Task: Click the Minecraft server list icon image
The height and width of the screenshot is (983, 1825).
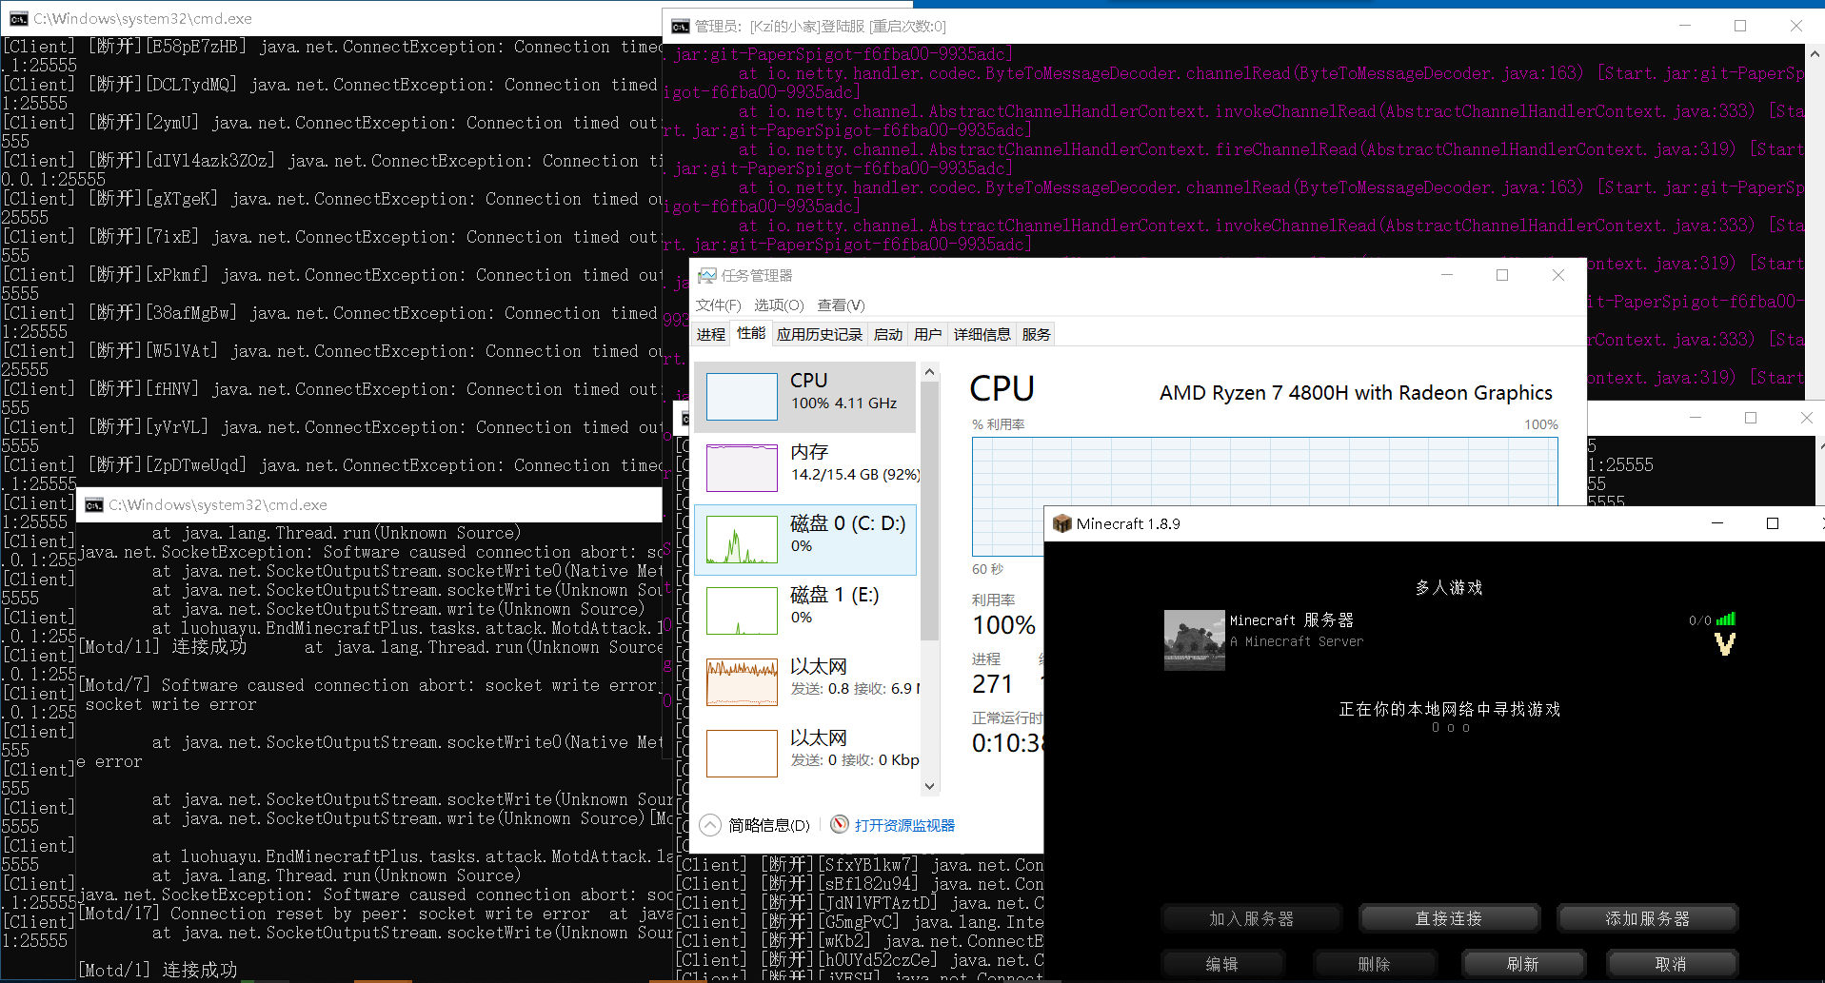Action: tap(1194, 640)
